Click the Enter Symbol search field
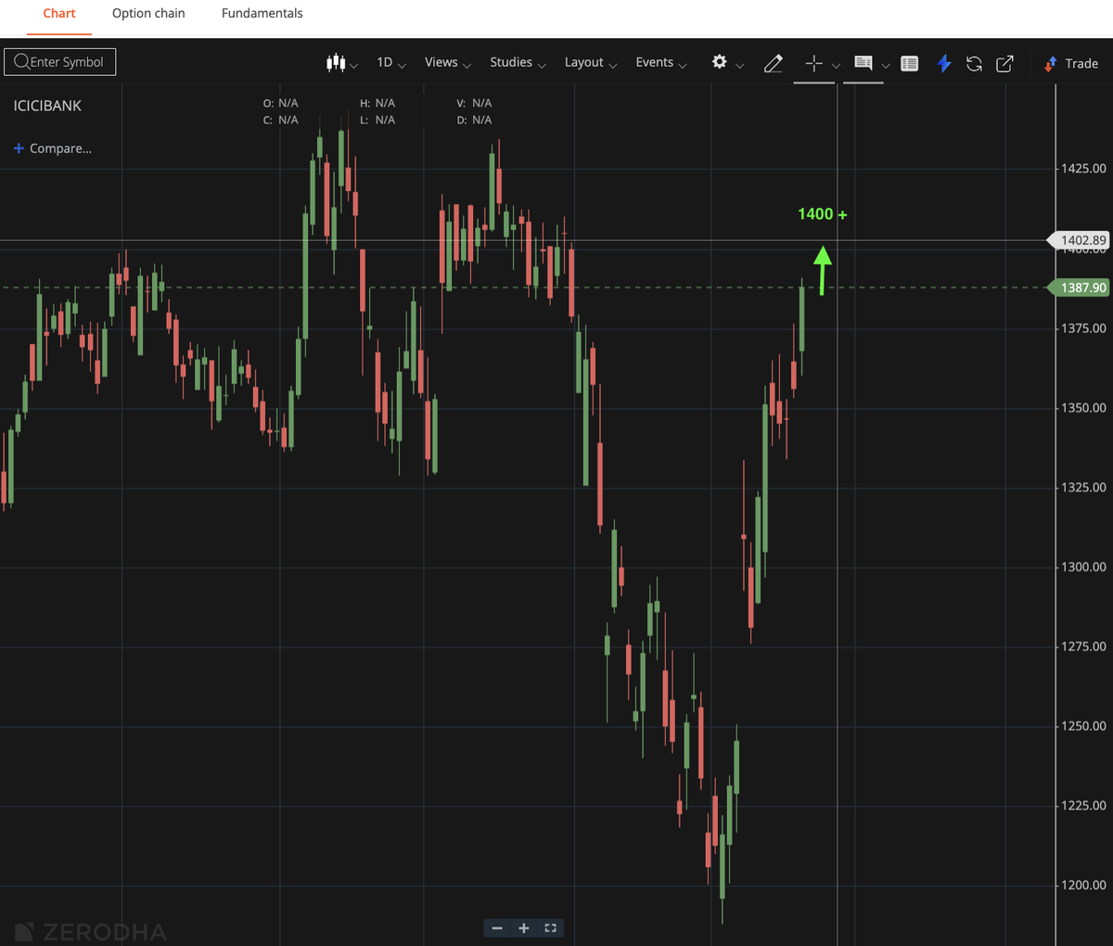This screenshot has width=1113, height=946. click(59, 61)
